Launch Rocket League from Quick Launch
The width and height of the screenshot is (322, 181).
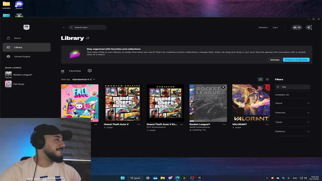(x=19, y=75)
